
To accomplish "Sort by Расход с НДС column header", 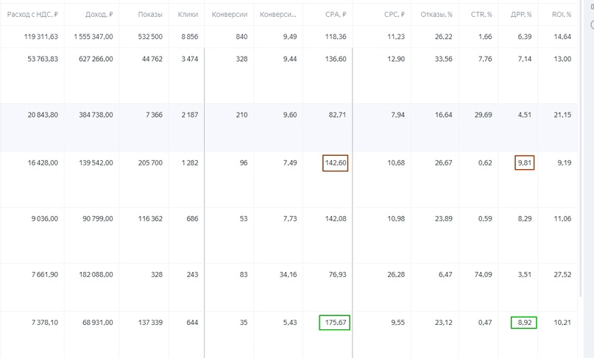I will pos(32,15).
